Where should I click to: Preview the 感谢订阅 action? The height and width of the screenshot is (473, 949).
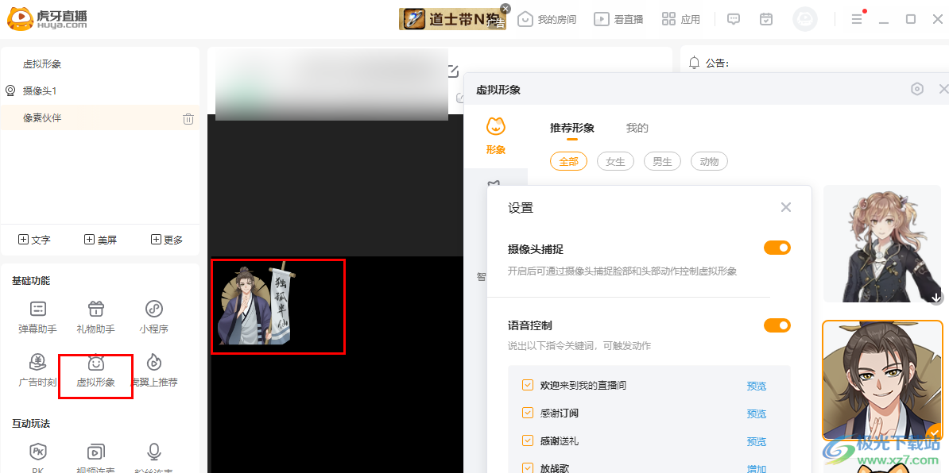(757, 413)
